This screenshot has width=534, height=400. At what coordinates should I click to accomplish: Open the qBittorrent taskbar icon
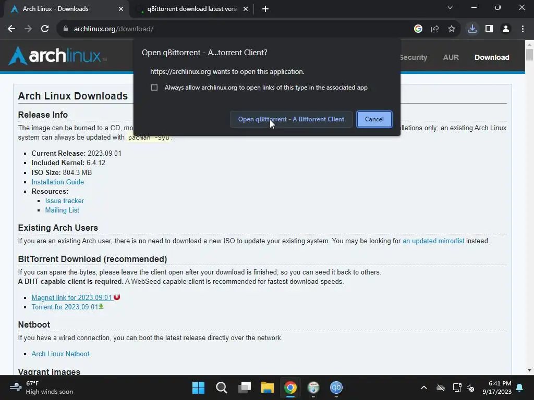(336, 387)
